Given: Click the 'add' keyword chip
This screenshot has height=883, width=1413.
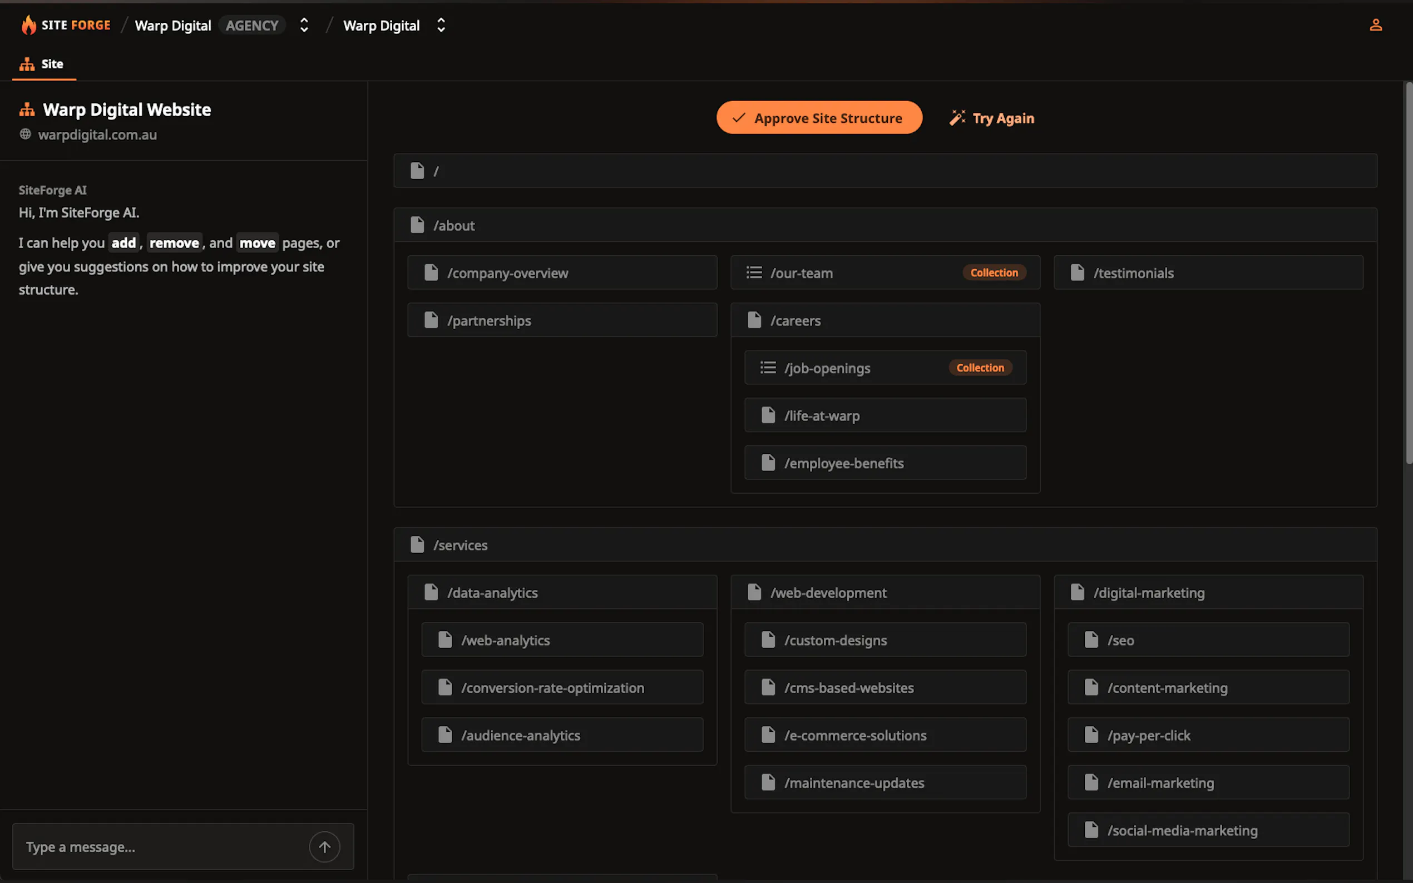Looking at the screenshot, I should [x=124, y=243].
